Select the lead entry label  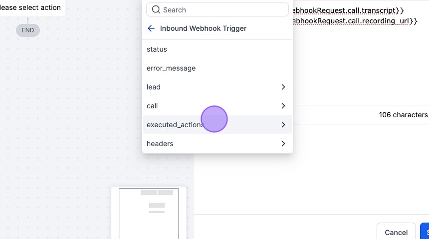(x=154, y=87)
